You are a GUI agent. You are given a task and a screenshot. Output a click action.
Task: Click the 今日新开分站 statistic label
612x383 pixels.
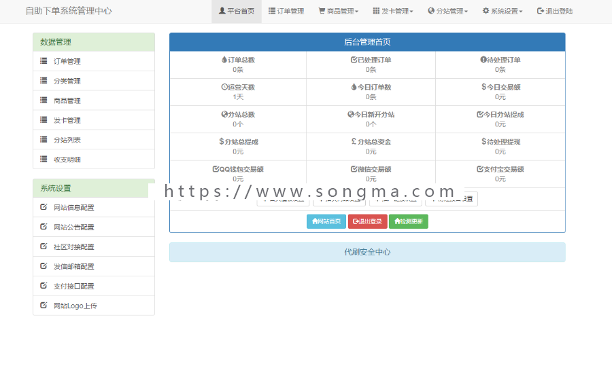coord(374,115)
